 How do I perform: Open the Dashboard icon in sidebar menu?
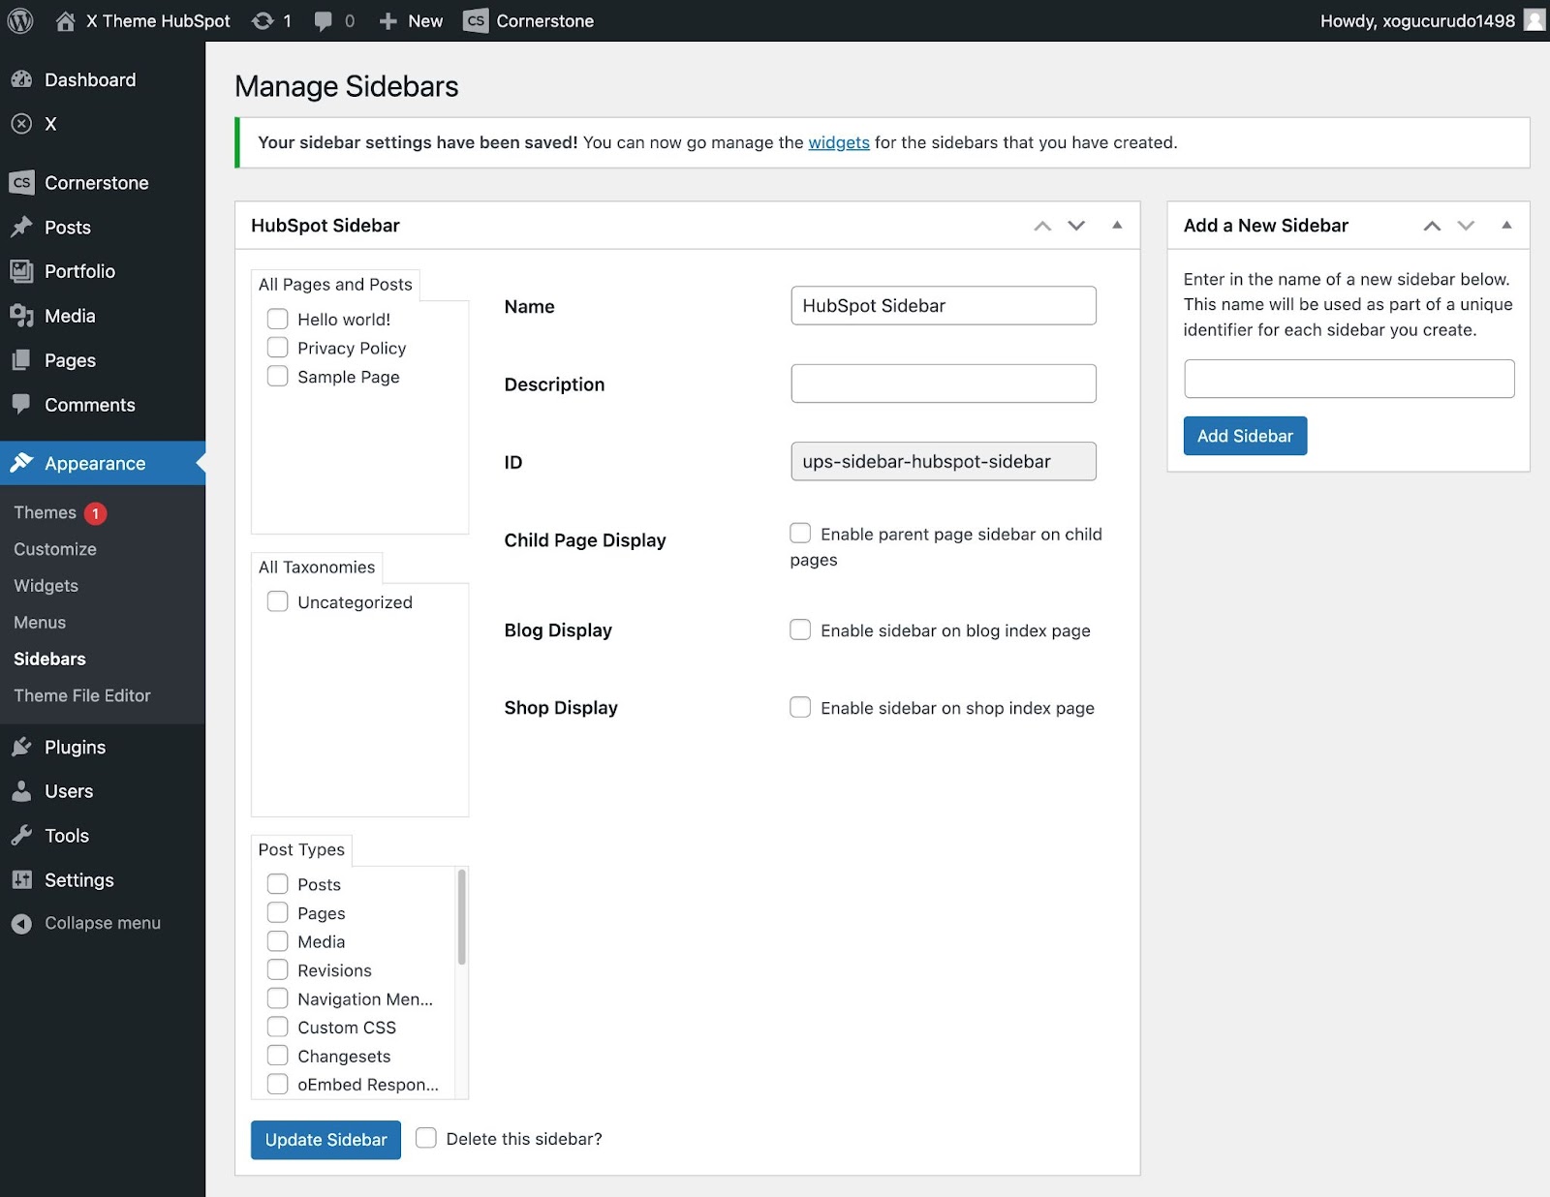point(21,80)
